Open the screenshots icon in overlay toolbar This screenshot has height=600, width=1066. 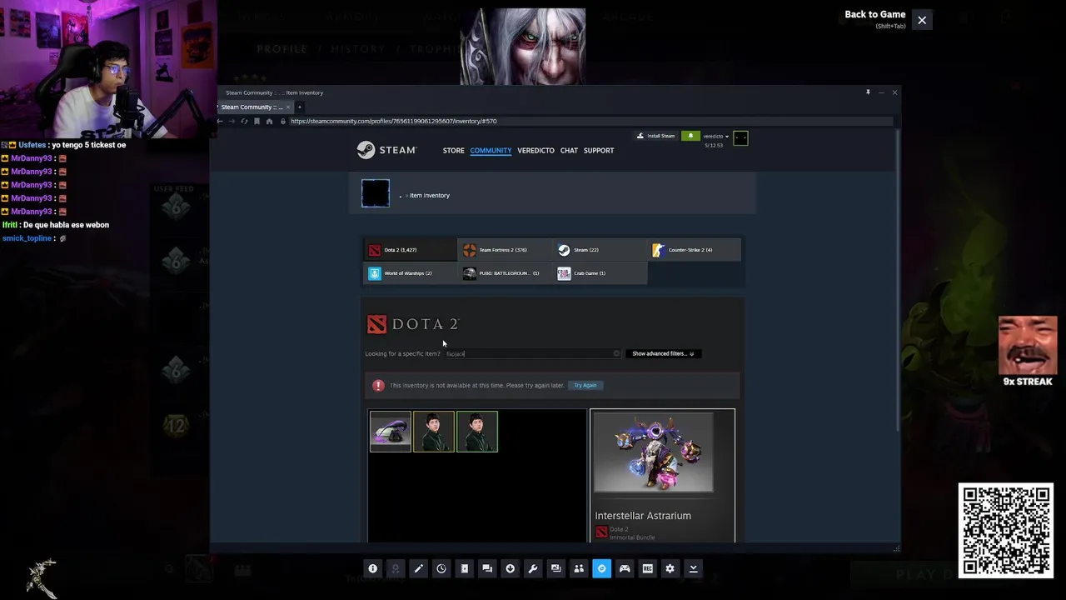point(556,568)
